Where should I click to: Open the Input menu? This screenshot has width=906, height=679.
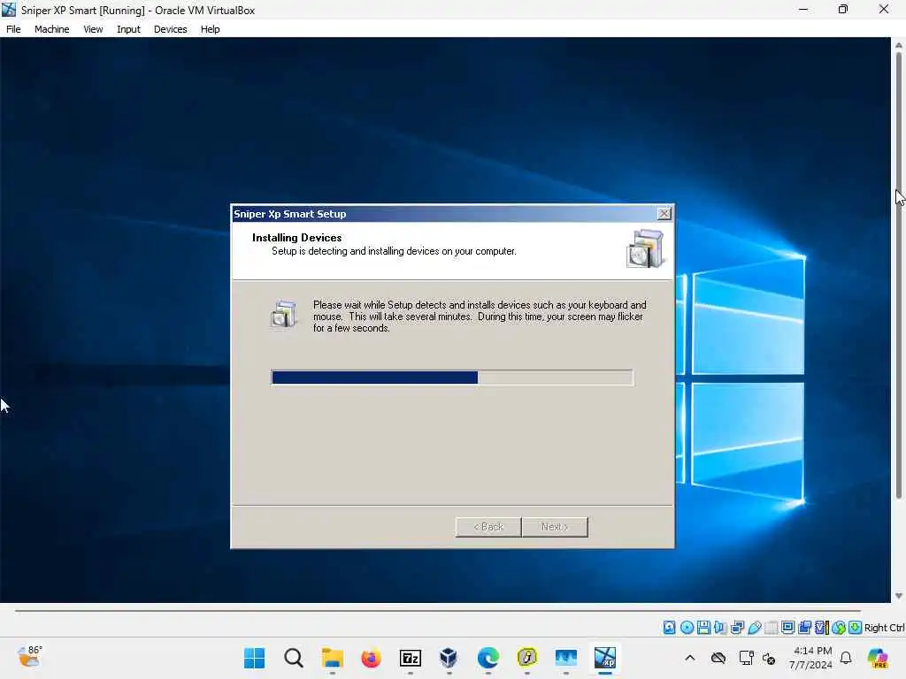point(128,29)
